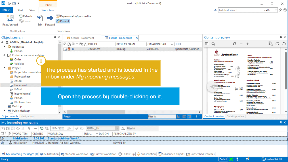288x162 pixels.
Task: Pin the Object search panel
Action: (x=55, y=37)
